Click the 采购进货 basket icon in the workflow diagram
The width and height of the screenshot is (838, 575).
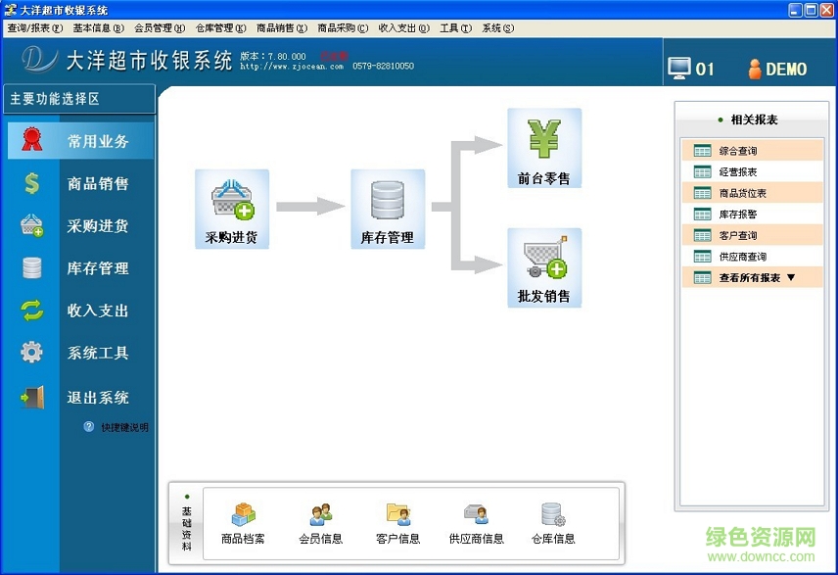coord(231,206)
